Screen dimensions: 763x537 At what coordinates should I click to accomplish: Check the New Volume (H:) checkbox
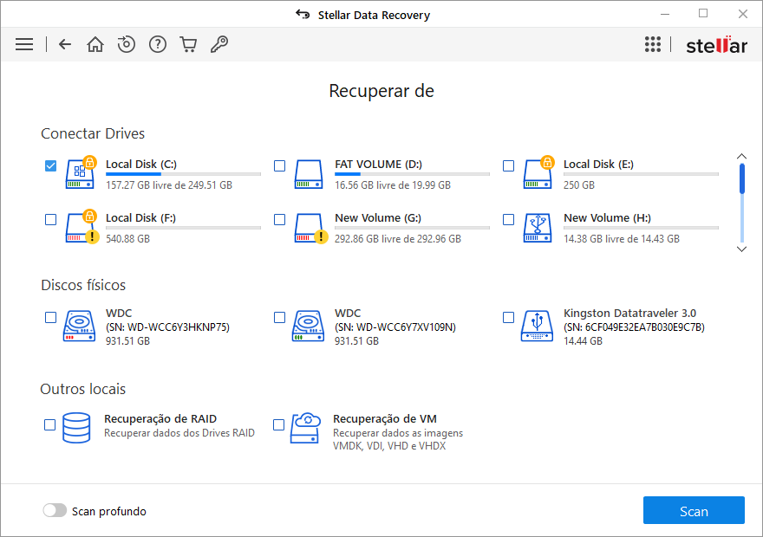click(508, 220)
